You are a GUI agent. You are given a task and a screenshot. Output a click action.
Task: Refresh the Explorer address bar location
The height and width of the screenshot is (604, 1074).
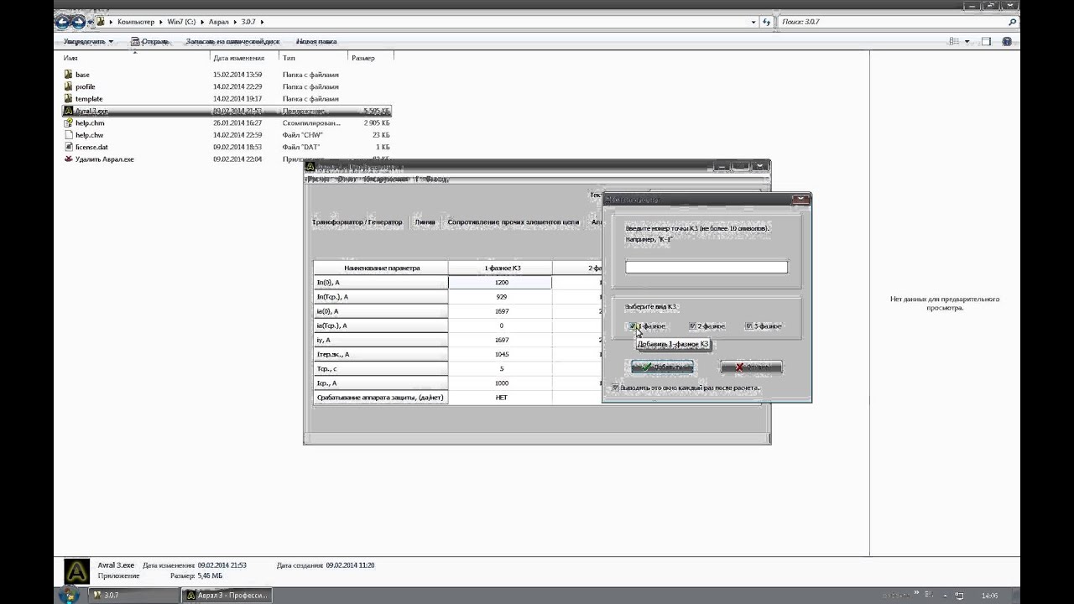point(767,22)
